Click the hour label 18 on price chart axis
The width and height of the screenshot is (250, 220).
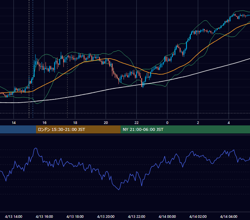click(75, 123)
